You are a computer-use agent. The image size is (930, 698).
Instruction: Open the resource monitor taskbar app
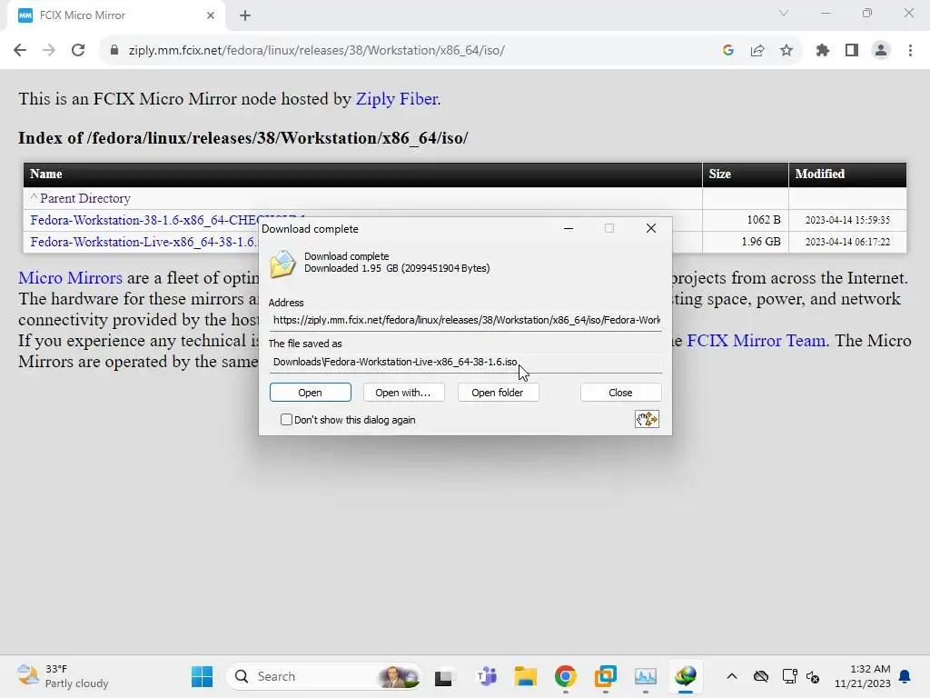coord(646,676)
